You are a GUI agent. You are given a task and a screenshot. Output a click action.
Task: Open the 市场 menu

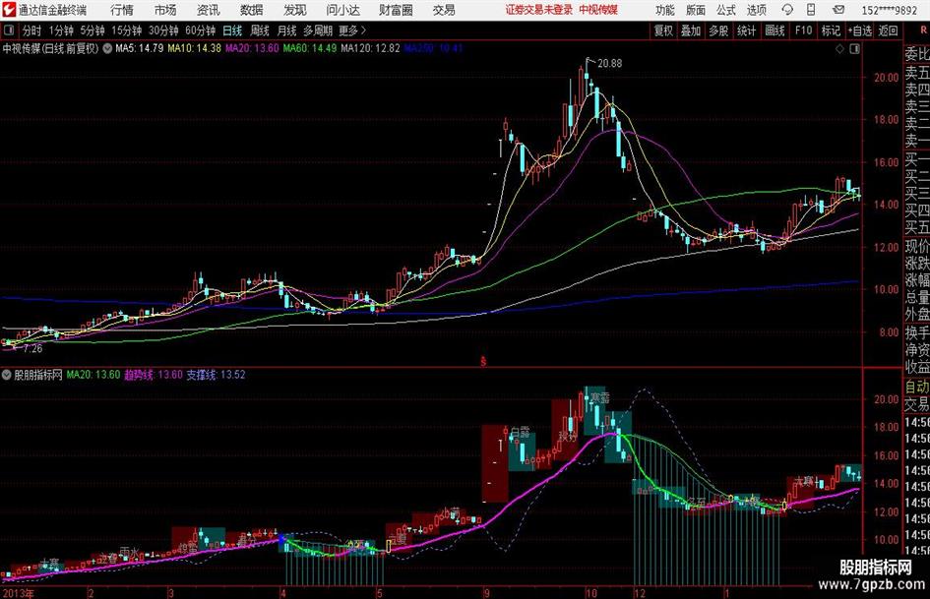[165, 10]
